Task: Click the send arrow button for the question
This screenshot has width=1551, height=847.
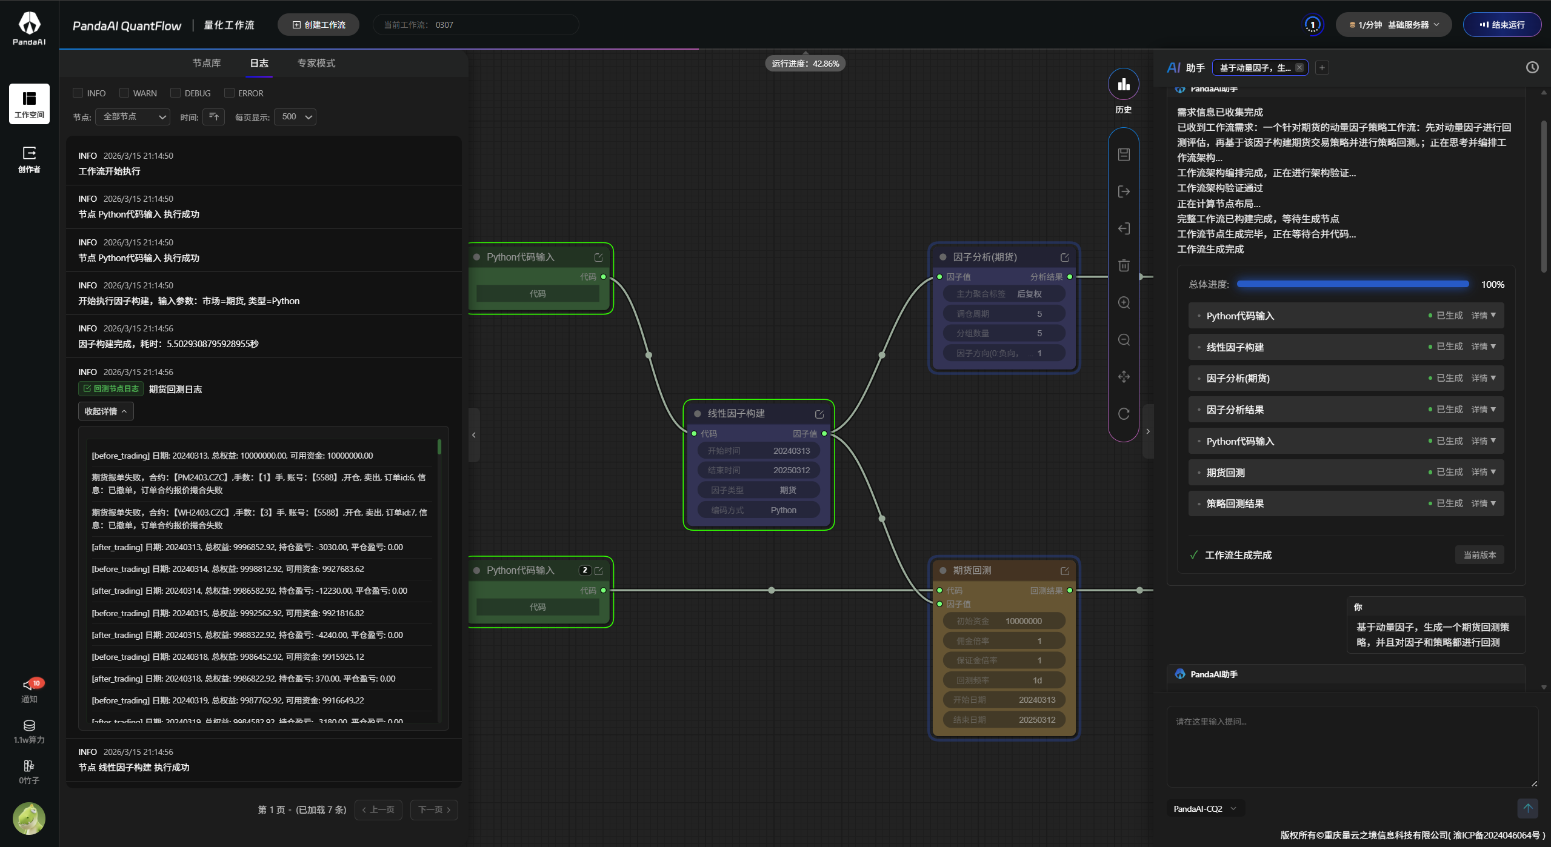Action: (x=1527, y=808)
